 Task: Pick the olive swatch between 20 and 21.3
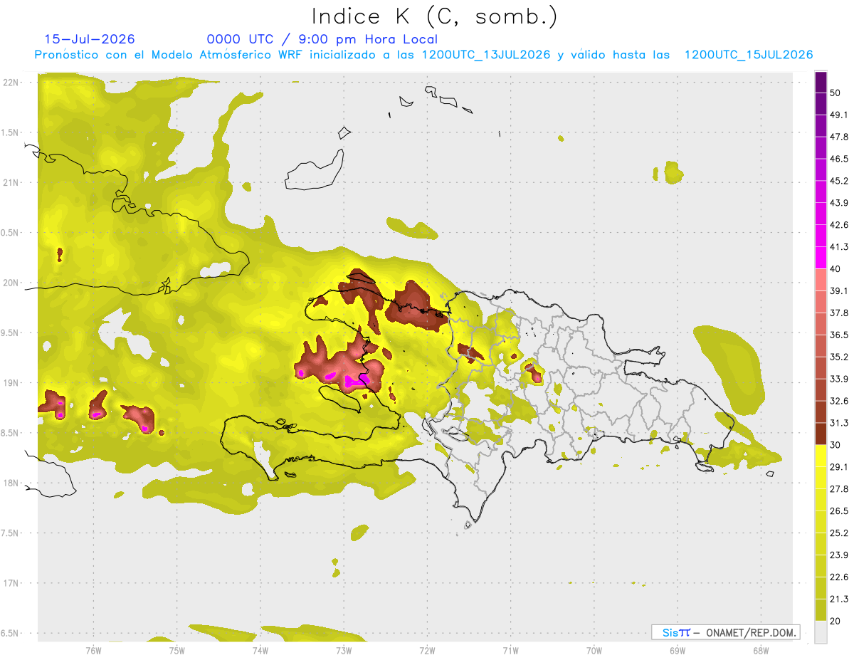pos(821,609)
